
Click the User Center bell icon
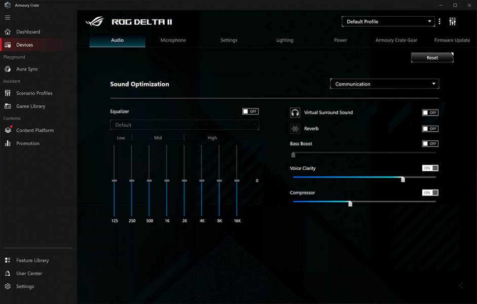coord(8,273)
